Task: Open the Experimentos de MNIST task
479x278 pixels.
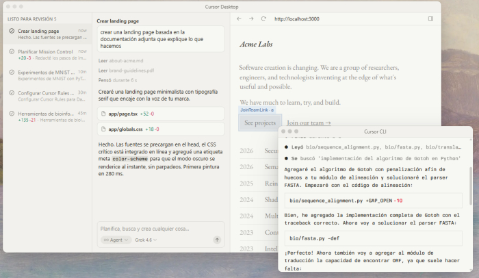Action: (x=47, y=75)
